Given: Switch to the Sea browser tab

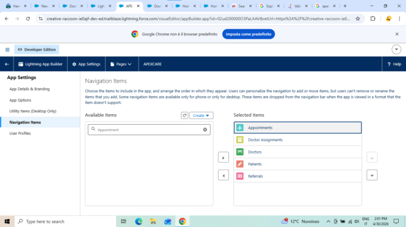Looking at the screenshot, I should pos(241,6).
